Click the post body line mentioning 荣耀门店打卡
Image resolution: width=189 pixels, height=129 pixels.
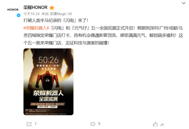pos(103,35)
